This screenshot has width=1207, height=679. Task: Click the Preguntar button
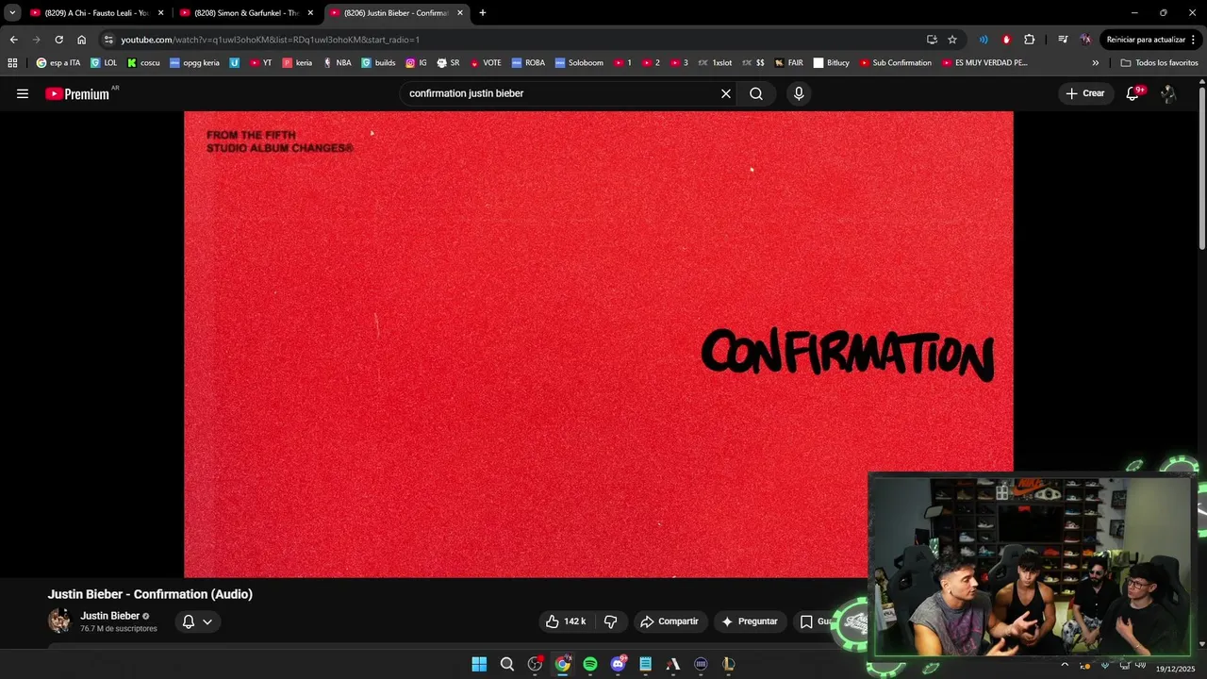[x=750, y=621]
